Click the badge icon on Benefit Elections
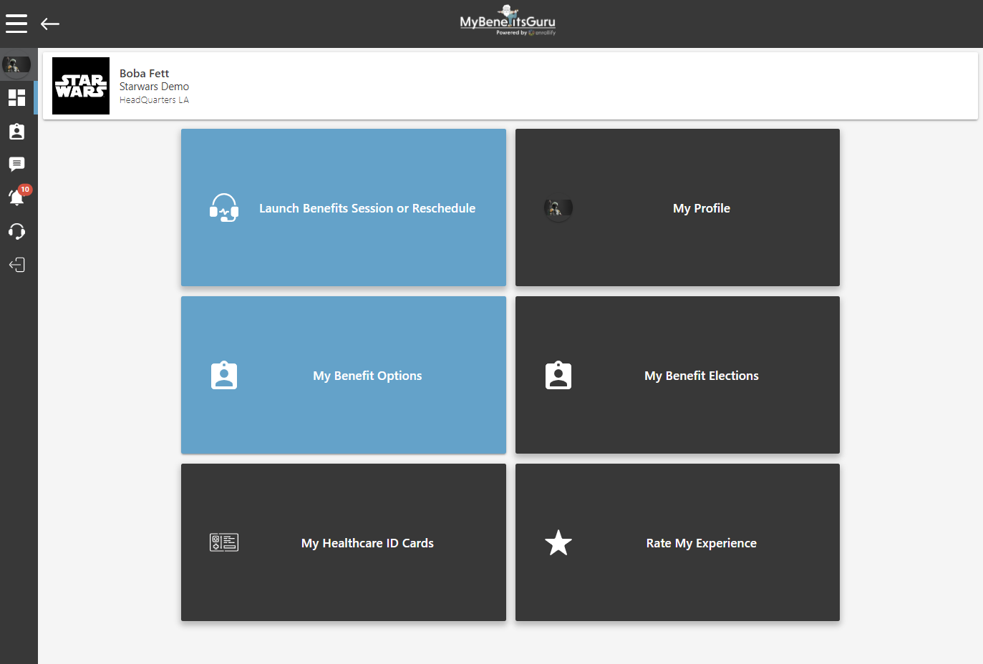This screenshot has width=983, height=664. [558, 376]
